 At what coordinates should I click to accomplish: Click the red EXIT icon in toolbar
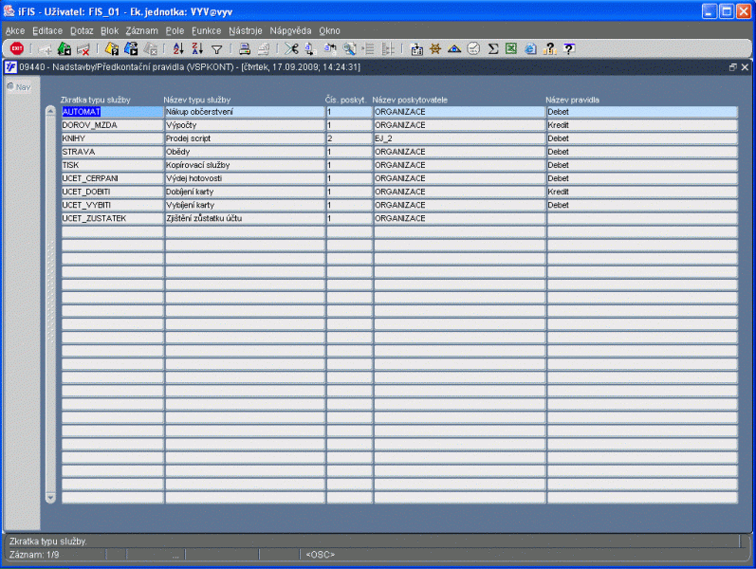click(x=17, y=48)
